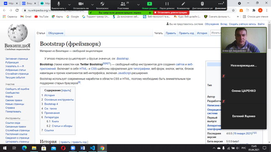Click the Алексей Авраменко video thumbnail

coord(244,40)
